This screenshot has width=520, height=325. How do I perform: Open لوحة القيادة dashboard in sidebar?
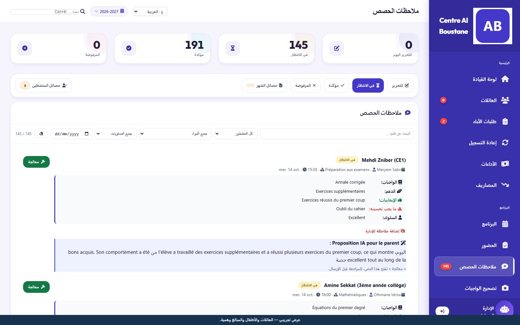[474, 79]
